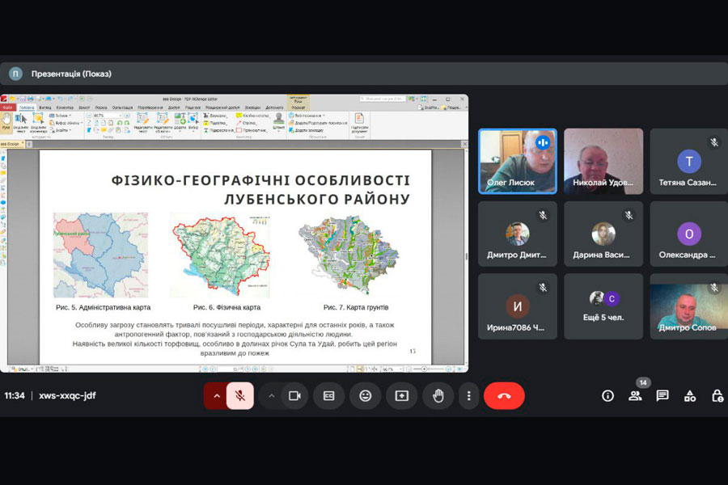This screenshot has height=485, width=728.
Task: Open the three-dot more options menu
Action: [x=469, y=395]
